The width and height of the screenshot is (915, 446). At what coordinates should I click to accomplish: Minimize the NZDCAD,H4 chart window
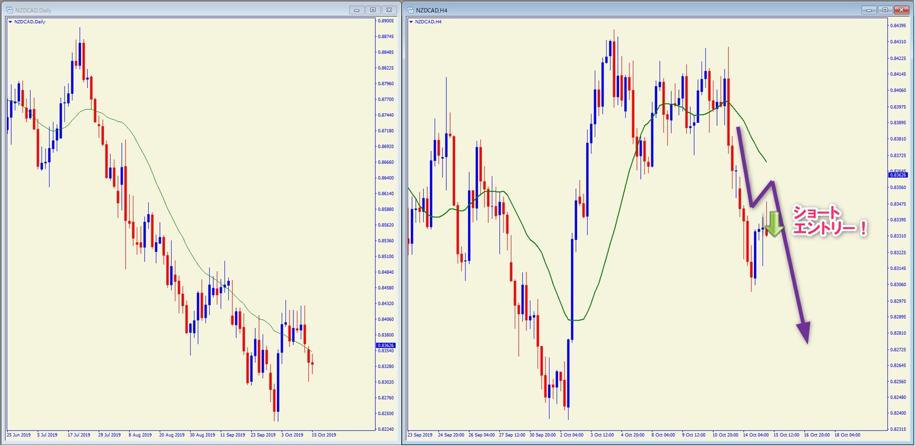pyautogui.click(x=869, y=10)
